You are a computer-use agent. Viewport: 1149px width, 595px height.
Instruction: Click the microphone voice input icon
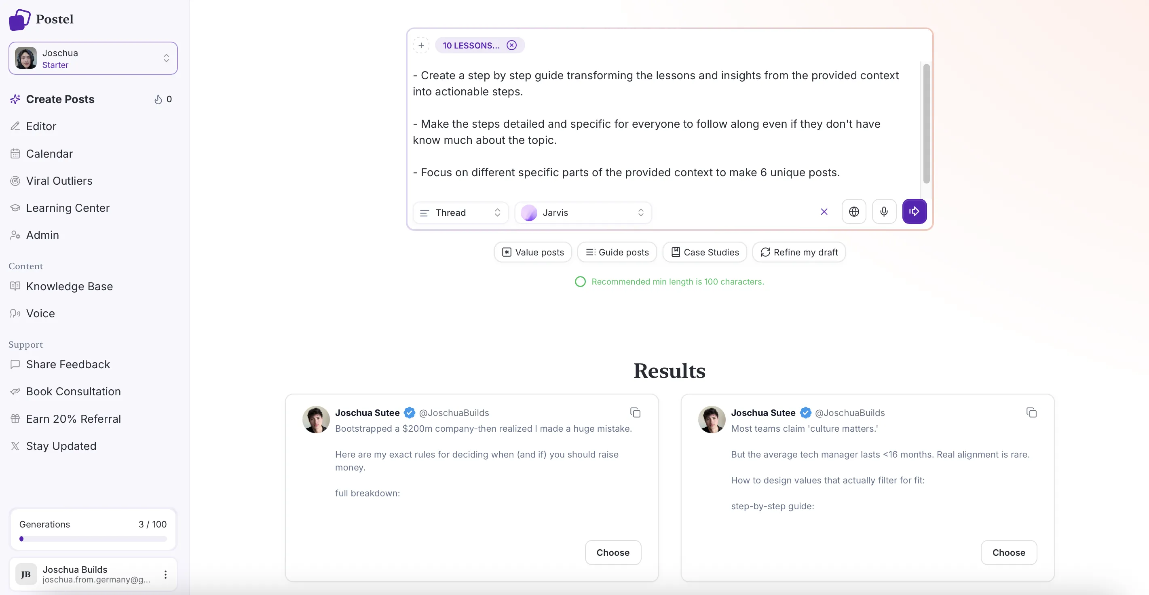884,211
